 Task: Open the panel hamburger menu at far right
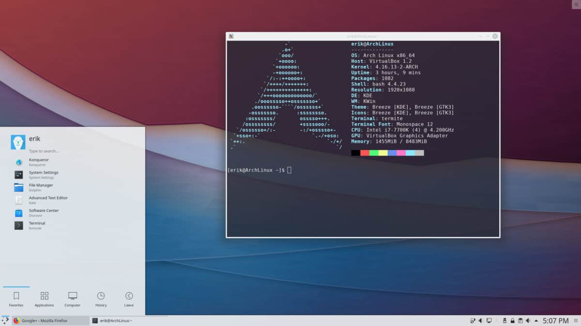pyautogui.click(x=574, y=320)
